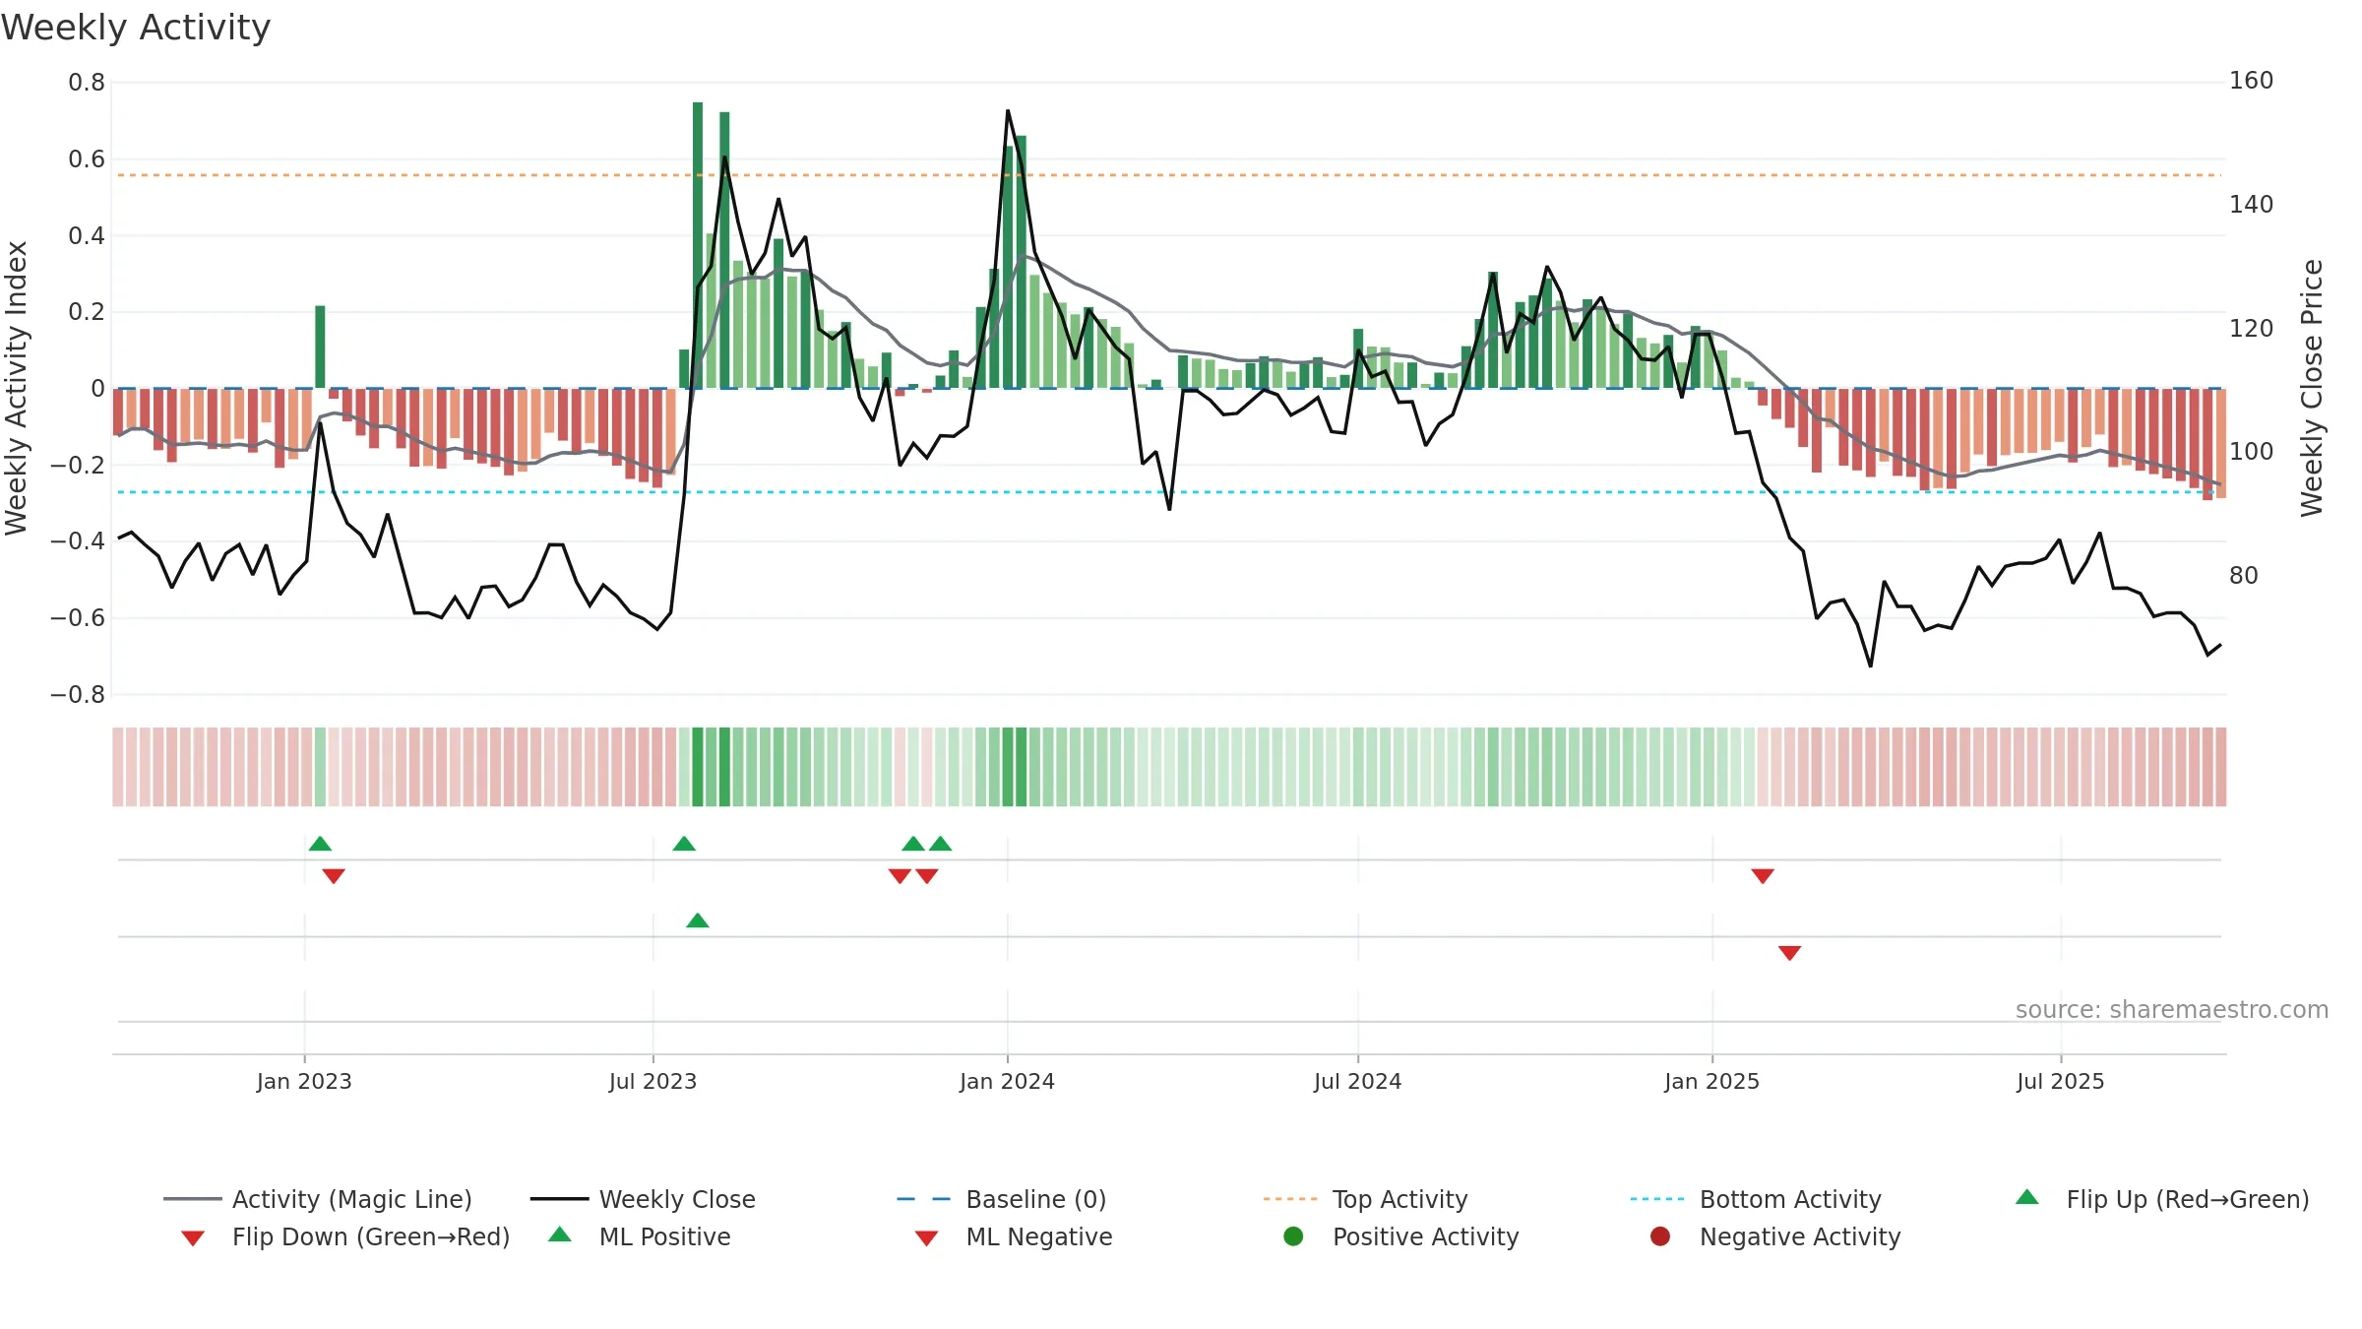Click the Weekly Activity chart title
The image size is (2362, 1329).
[x=136, y=28]
